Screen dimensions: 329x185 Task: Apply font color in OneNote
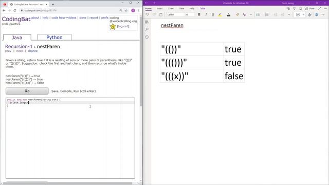pyautogui.click(x=228, y=15)
